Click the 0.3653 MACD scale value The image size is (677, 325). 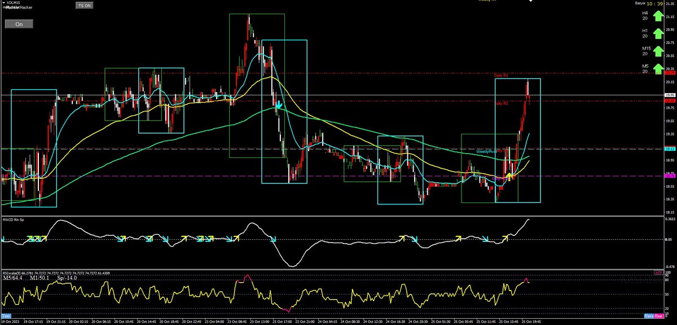click(670, 218)
